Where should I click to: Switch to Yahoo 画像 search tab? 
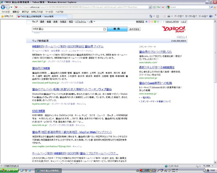coord(42,22)
